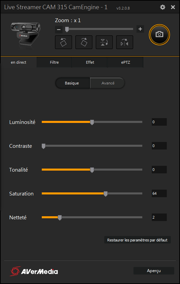The width and height of the screenshot is (180, 284).
Task: Click the Netteté value field
Action: pos(159,217)
